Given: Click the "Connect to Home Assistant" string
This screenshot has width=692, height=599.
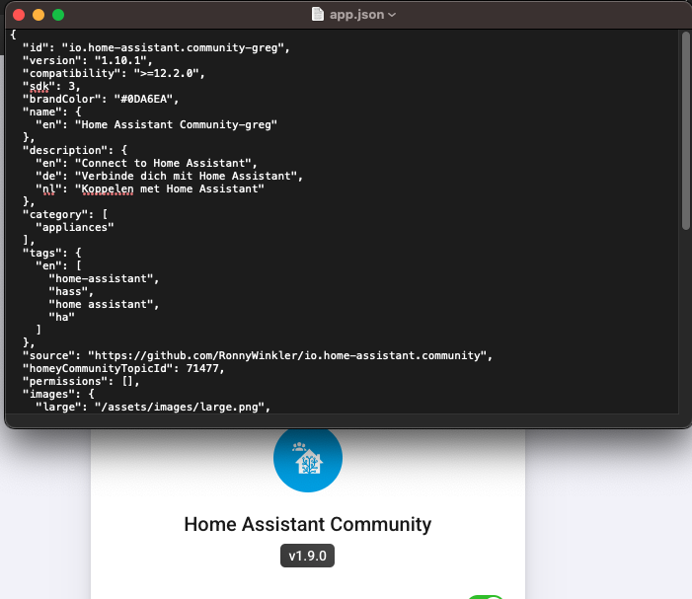Looking at the screenshot, I should [163, 163].
